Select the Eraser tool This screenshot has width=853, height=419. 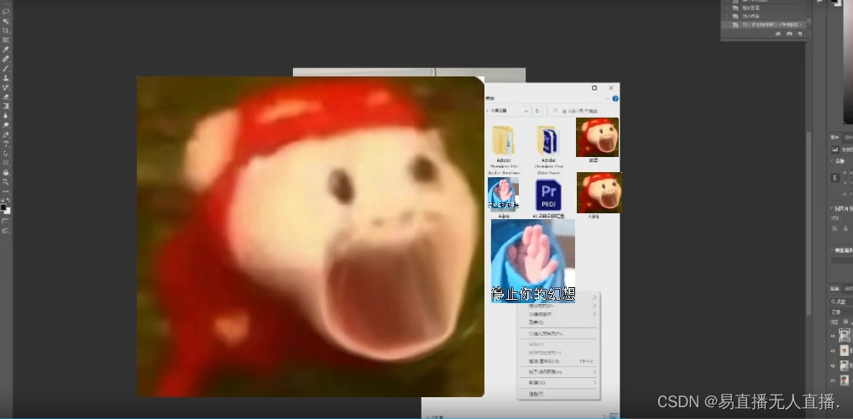coord(6,97)
